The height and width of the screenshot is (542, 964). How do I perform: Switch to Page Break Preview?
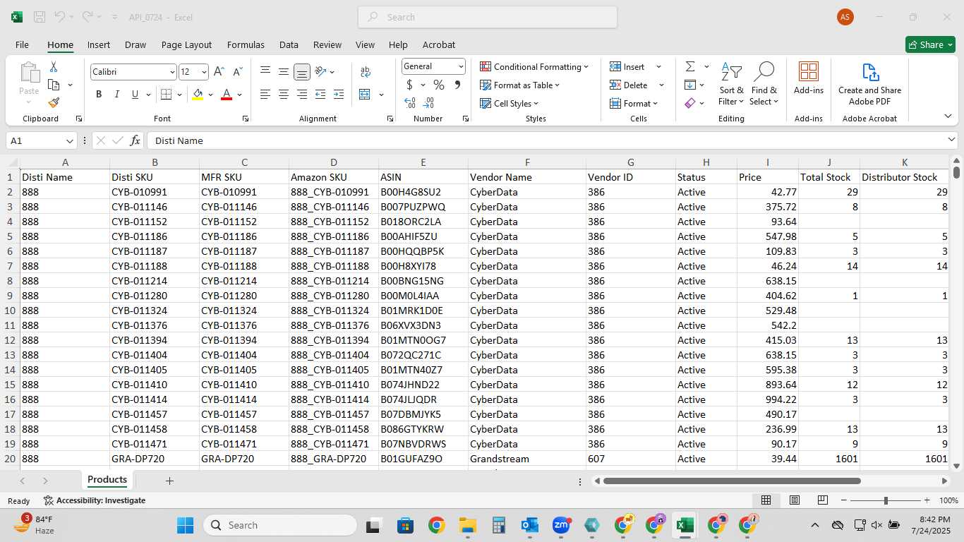pos(823,500)
